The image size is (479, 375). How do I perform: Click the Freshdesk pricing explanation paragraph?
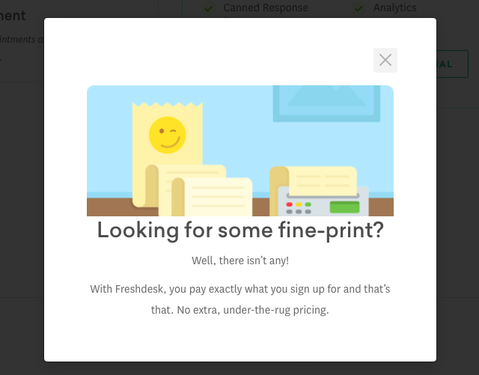tap(240, 299)
